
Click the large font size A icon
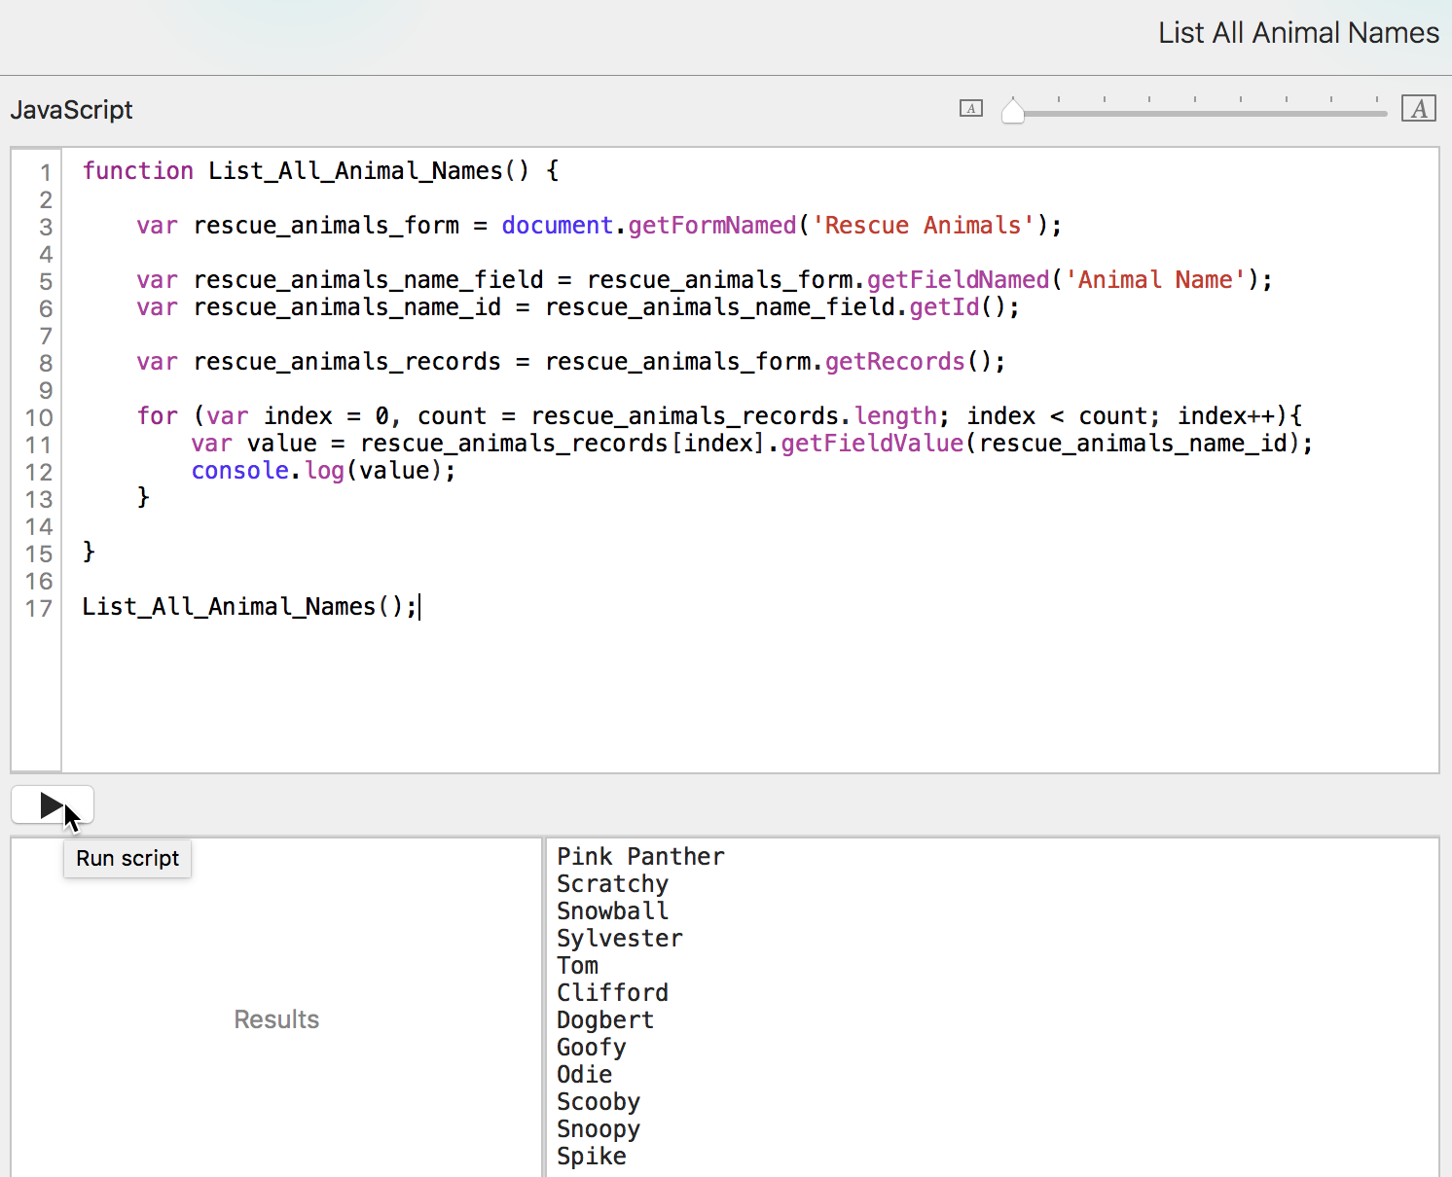click(x=1418, y=109)
